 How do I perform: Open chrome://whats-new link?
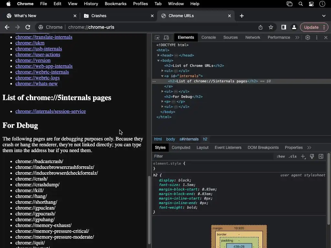click(37, 84)
